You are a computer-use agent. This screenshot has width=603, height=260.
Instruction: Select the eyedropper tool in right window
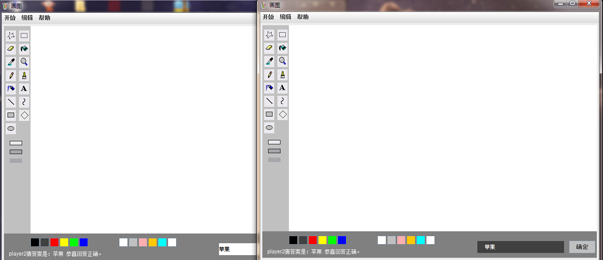[269, 61]
